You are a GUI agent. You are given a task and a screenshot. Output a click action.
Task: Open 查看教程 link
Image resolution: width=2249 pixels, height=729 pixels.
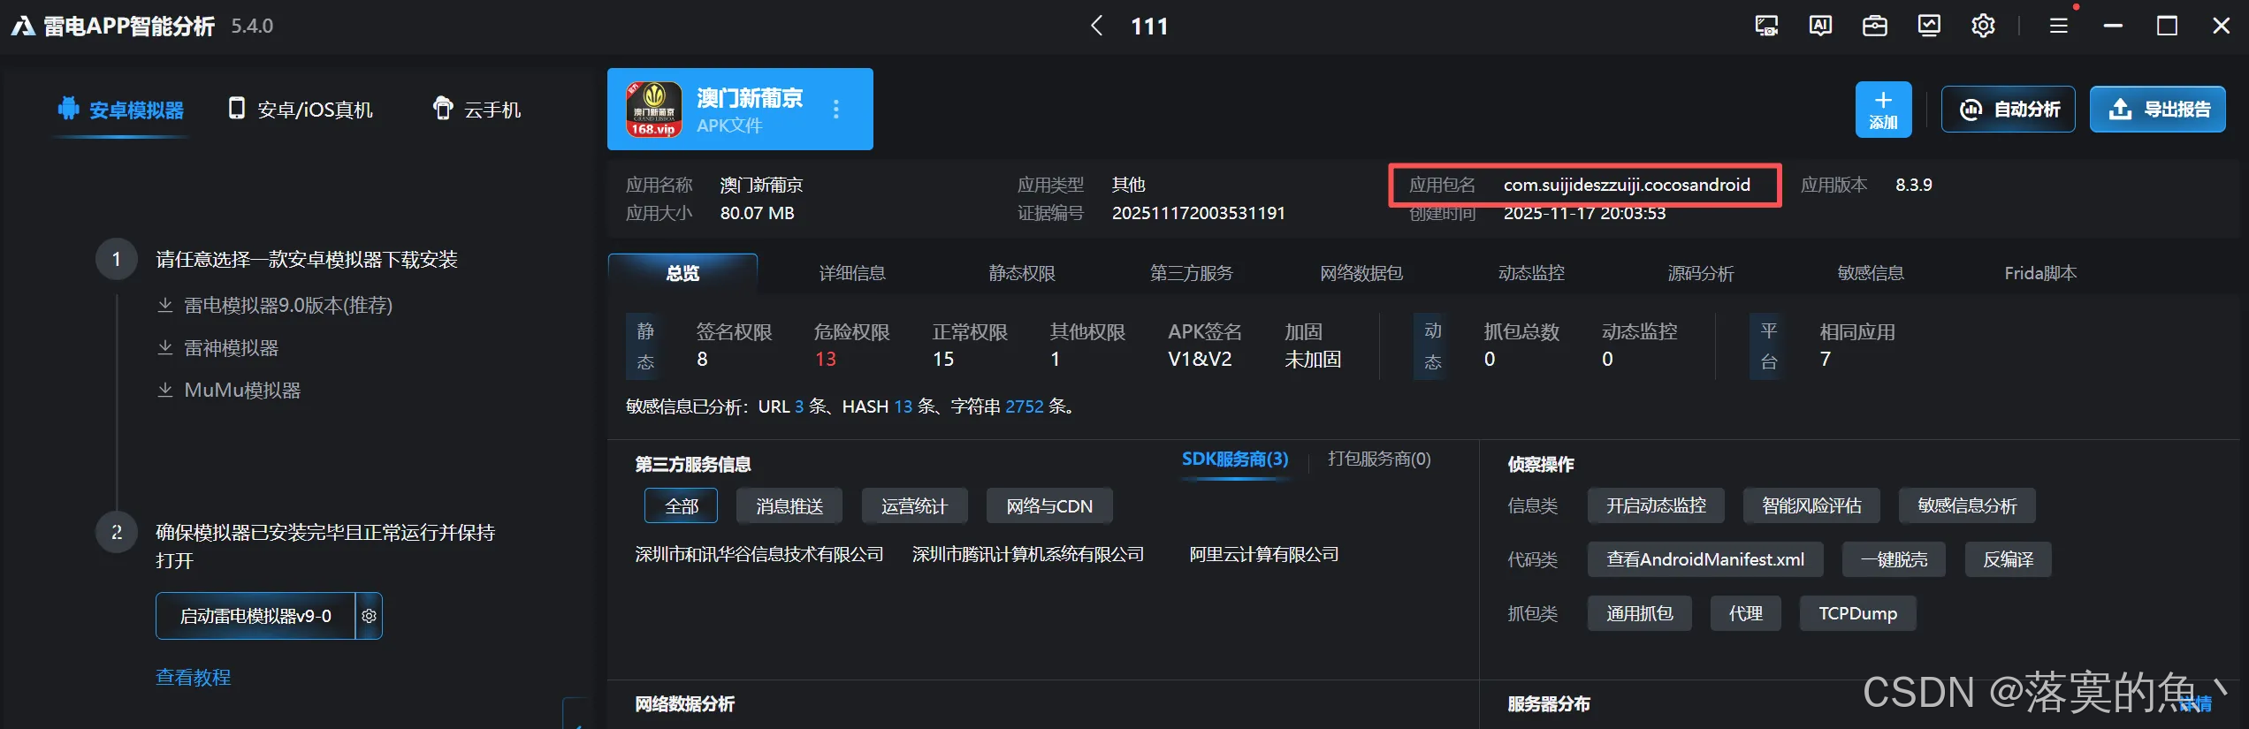pos(194,678)
